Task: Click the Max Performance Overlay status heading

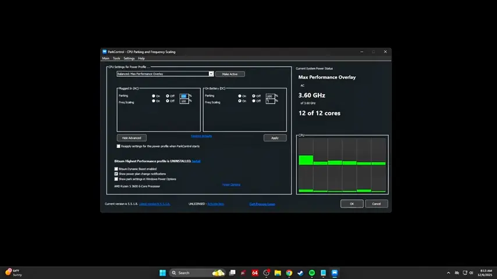Action: point(327,77)
